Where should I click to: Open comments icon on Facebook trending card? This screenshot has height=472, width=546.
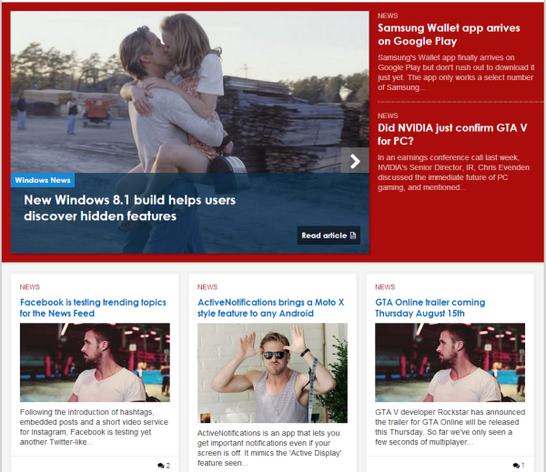tap(160, 466)
